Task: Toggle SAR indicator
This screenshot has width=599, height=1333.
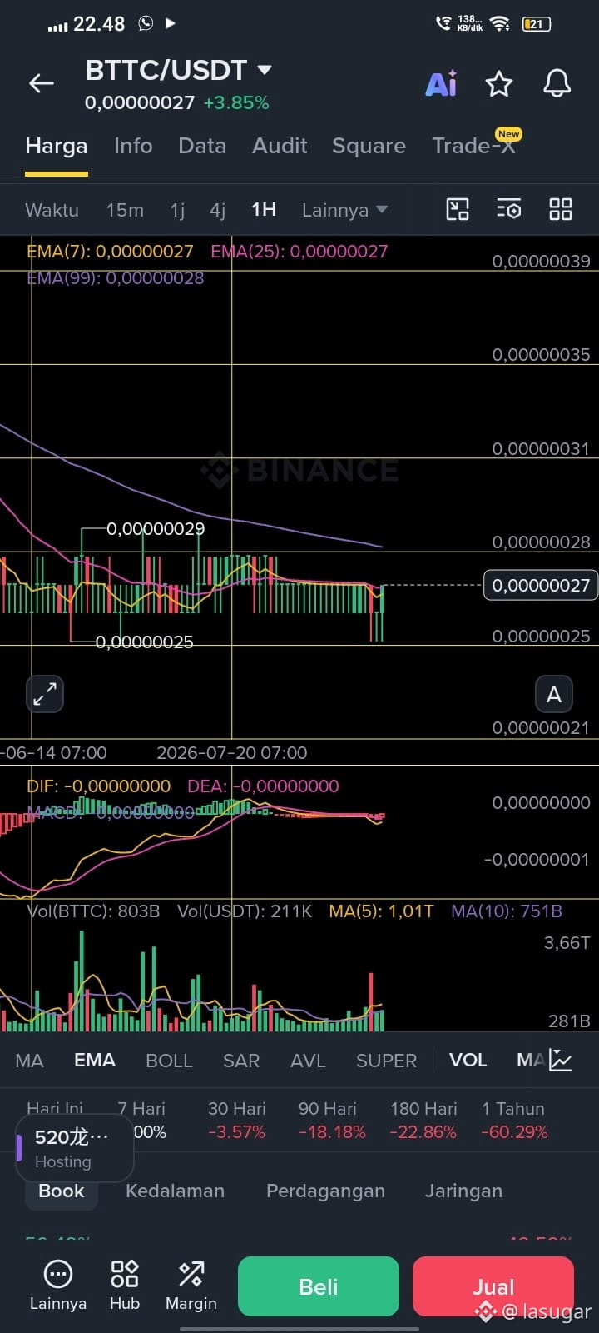Action: [x=241, y=1061]
